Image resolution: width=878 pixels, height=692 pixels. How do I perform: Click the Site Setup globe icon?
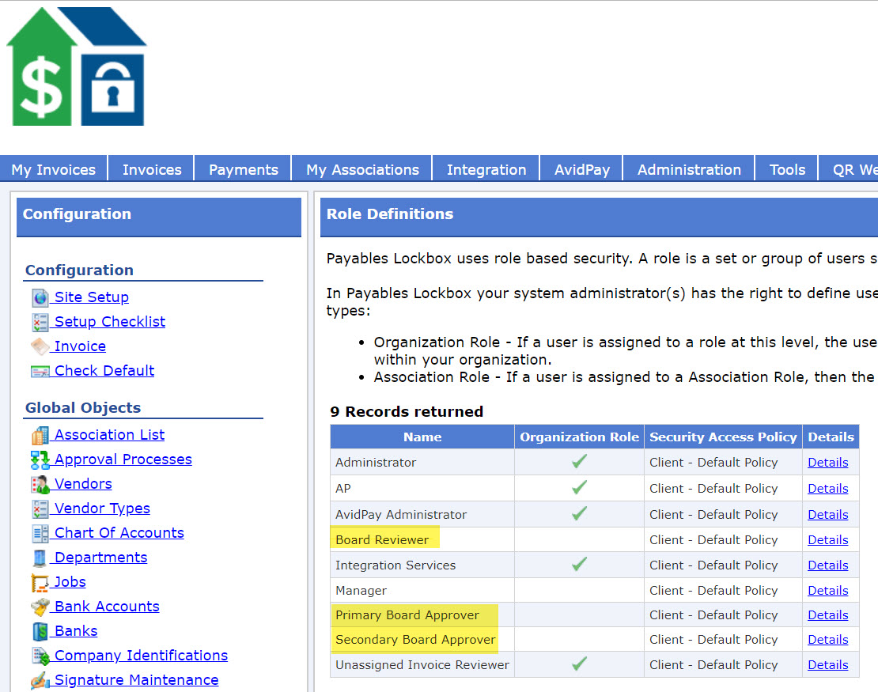point(40,297)
